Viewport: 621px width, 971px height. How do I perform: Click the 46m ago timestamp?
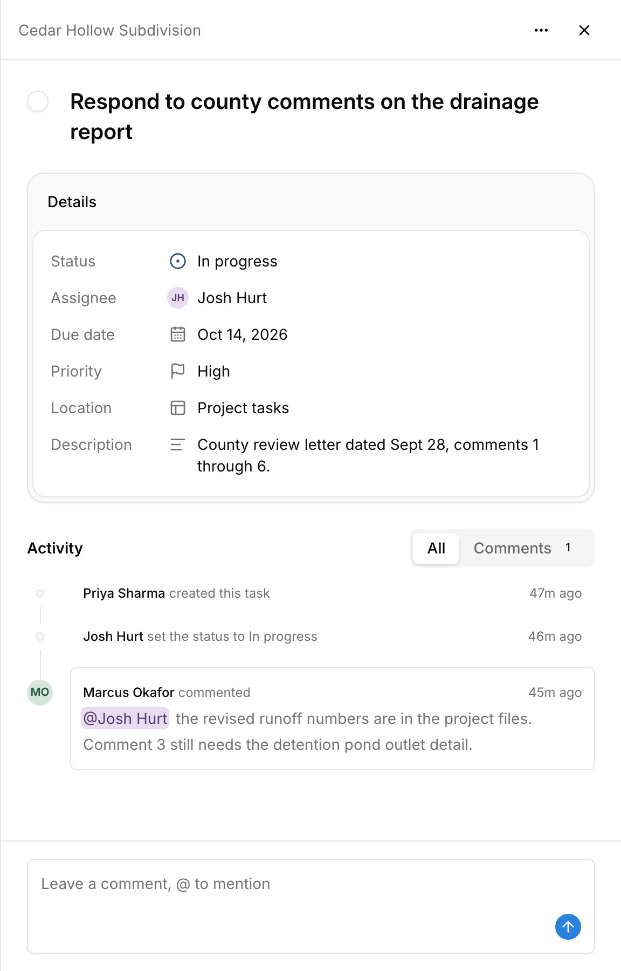(555, 637)
